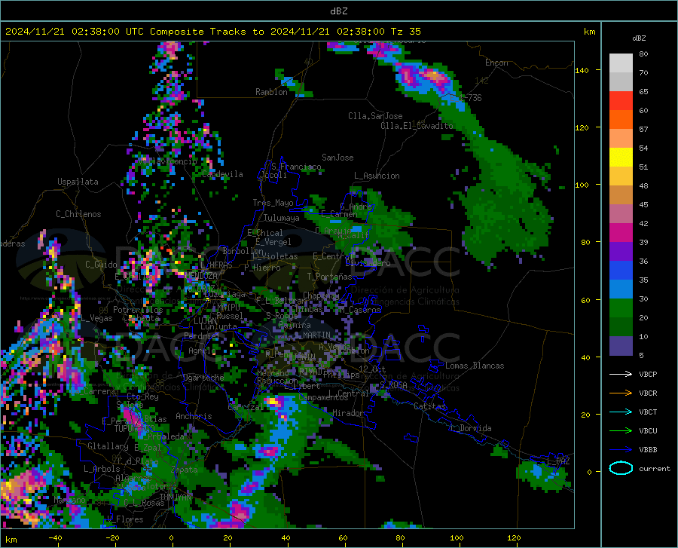678x548 pixels.
Task: Click the 'VBBB' legend label
Action: point(648,450)
